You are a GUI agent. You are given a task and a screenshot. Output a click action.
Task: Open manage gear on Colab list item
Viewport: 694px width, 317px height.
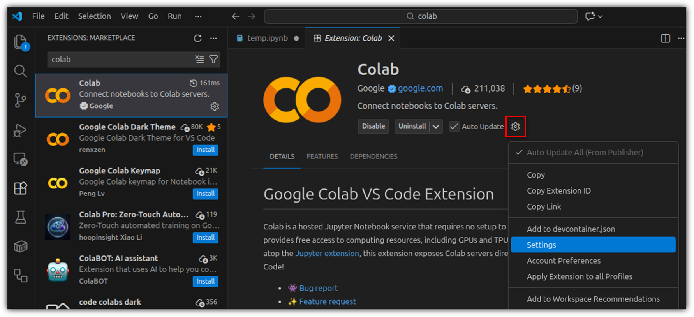point(215,106)
